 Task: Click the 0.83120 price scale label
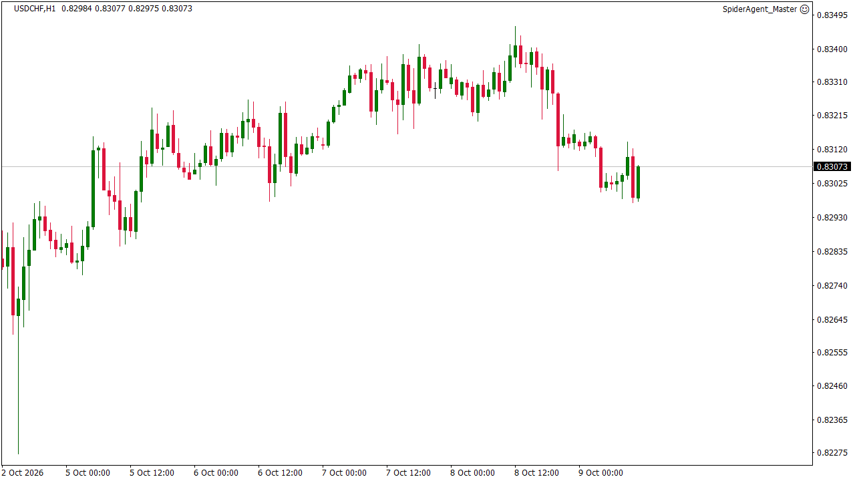pyautogui.click(x=832, y=150)
